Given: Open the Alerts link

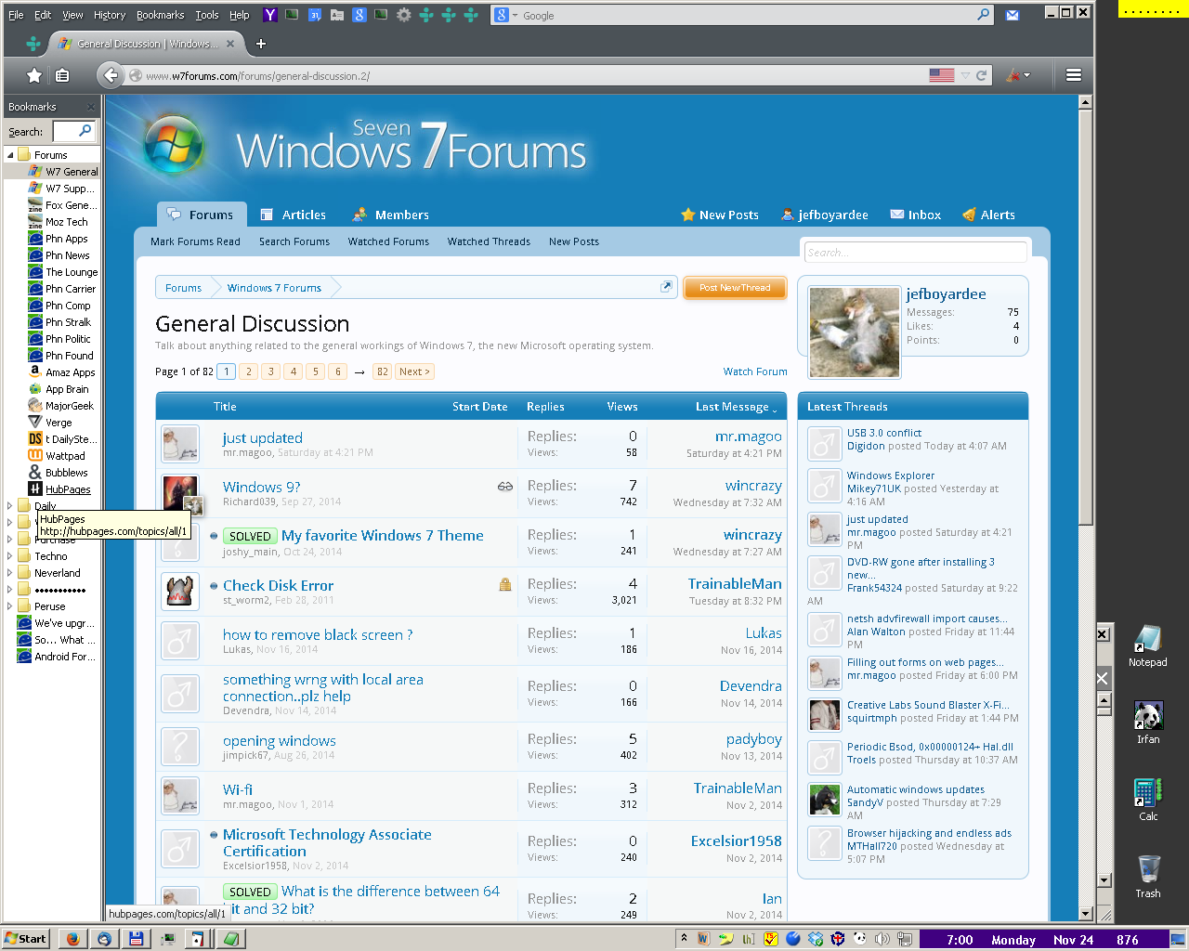Looking at the screenshot, I should point(989,215).
